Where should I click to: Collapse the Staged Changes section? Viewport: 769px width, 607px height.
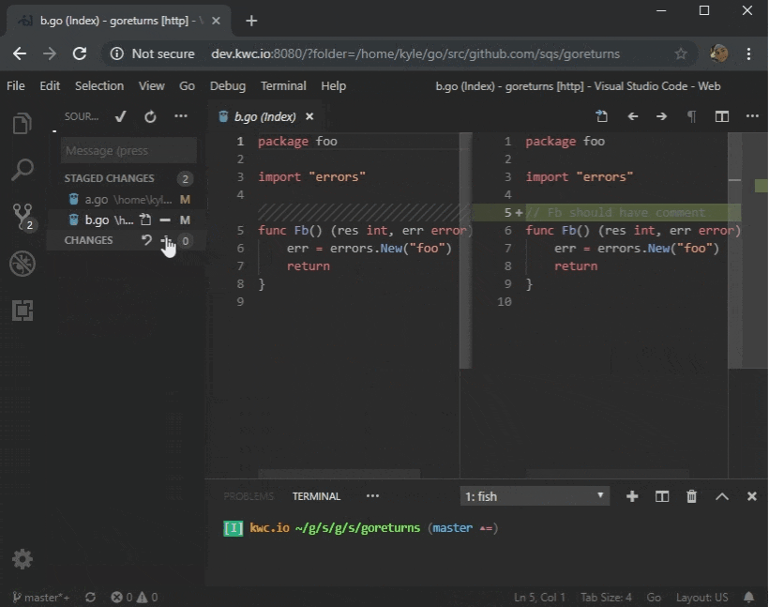(109, 178)
